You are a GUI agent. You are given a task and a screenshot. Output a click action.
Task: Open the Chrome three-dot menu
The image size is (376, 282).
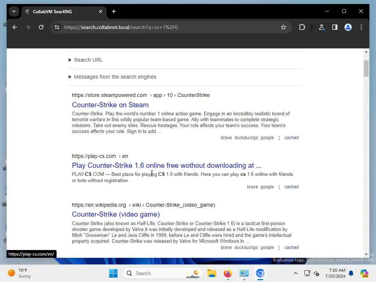[361, 27]
